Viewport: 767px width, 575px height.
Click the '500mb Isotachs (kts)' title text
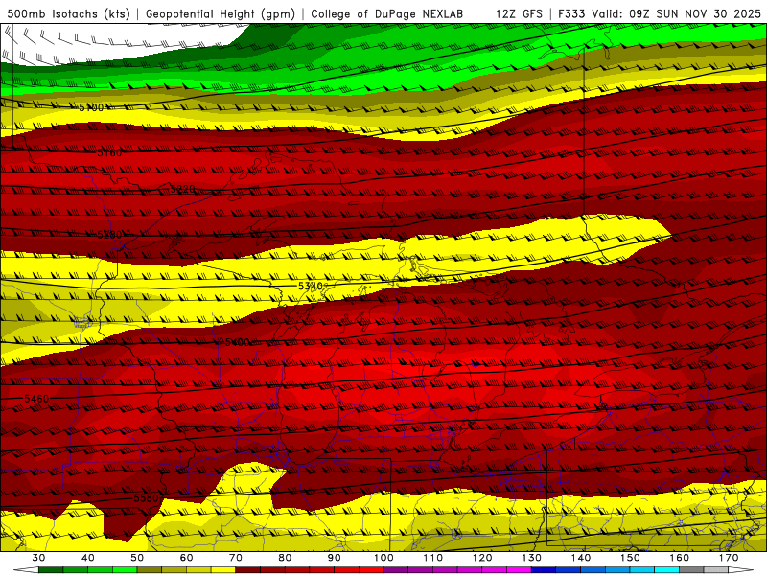(x=68, y=14)
